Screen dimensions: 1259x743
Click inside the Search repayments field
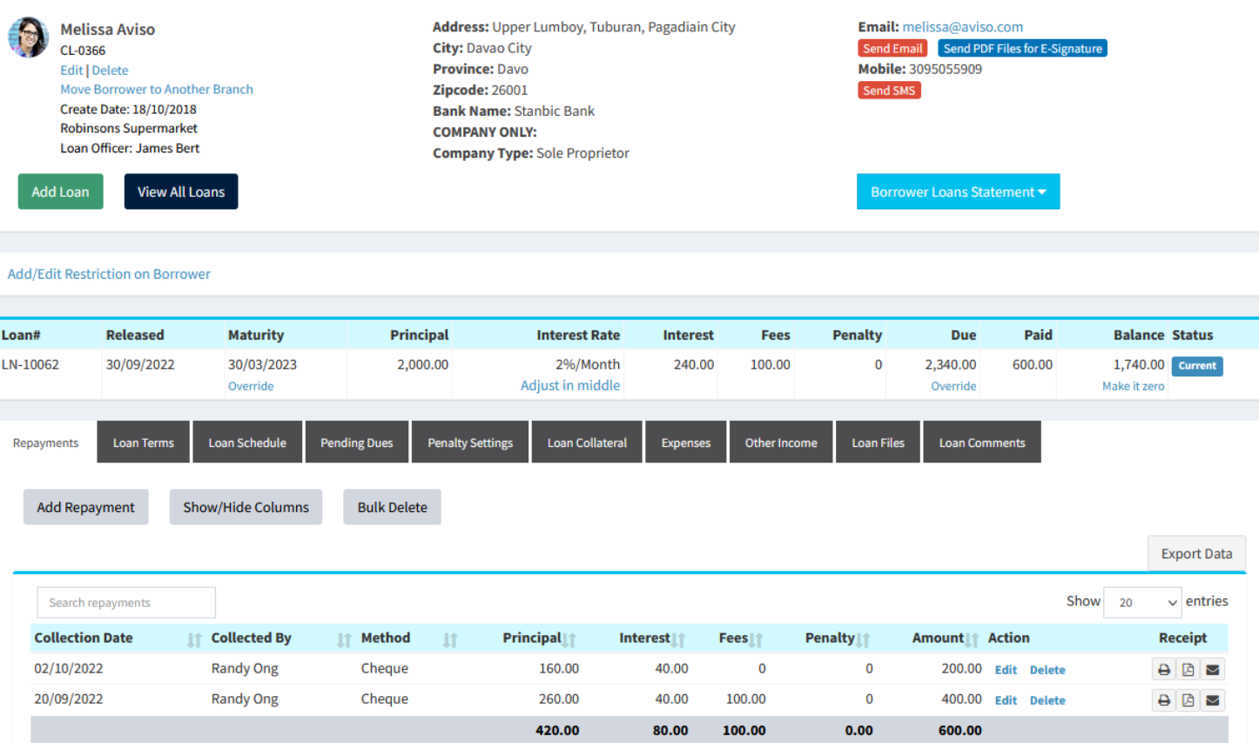[125, 602]
